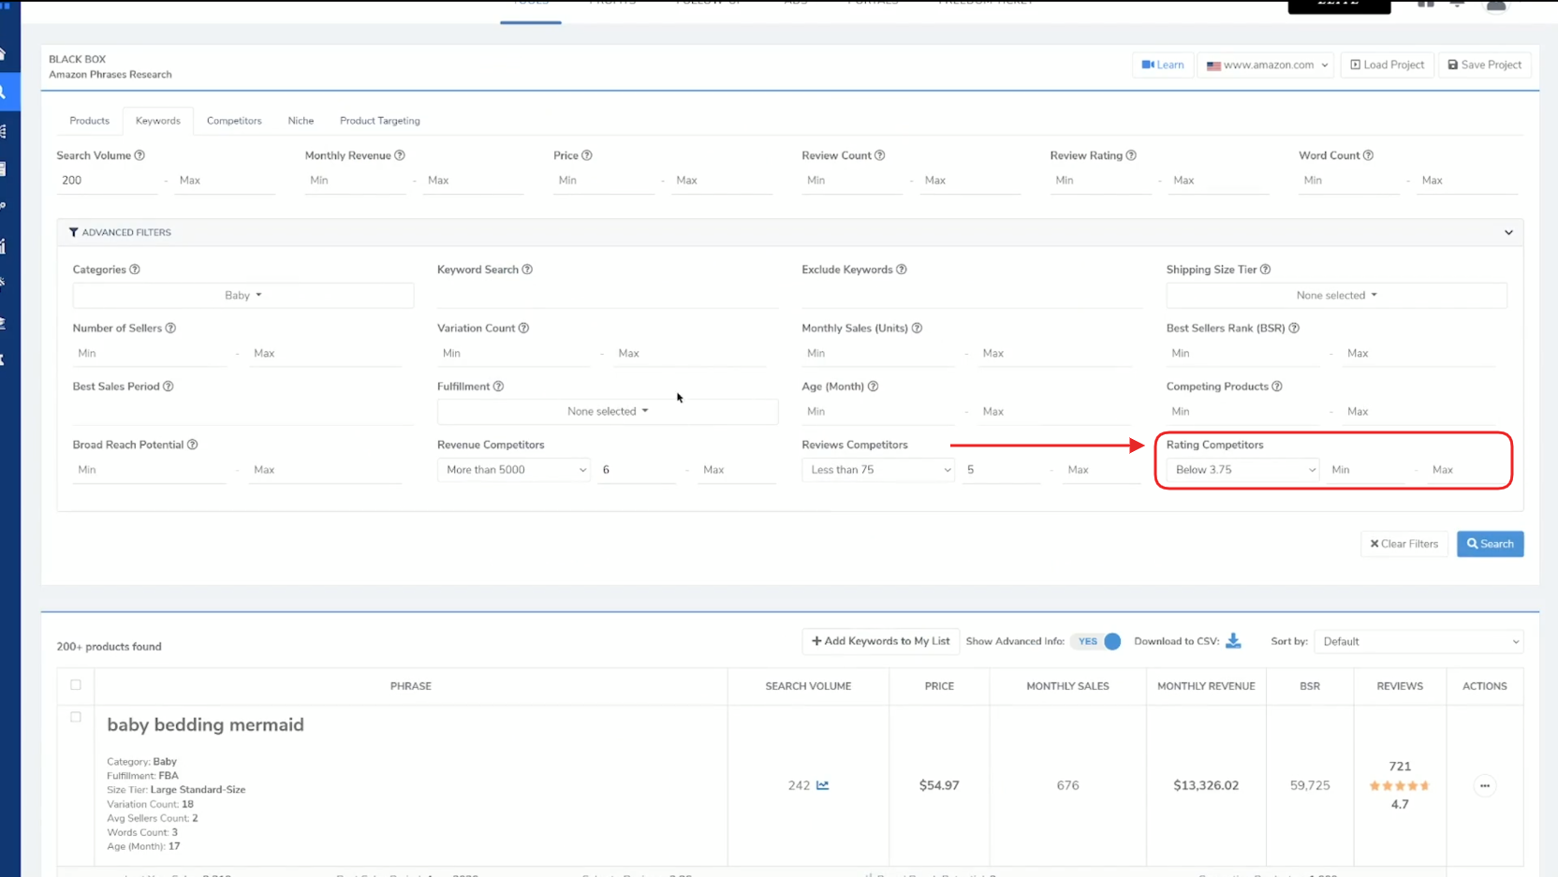1558x877 pixels.
Task: Switch to the Product Targeting tab
Action: point(379,121)
